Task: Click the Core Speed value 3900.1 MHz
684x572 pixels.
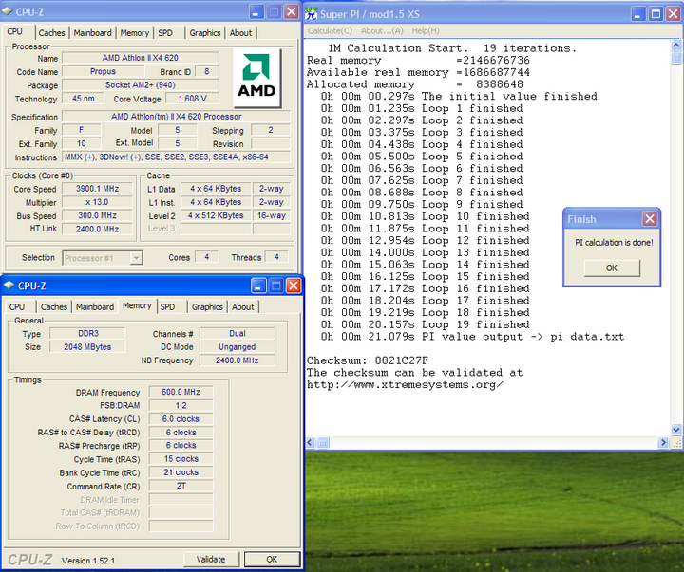Action: pos(97,188)
